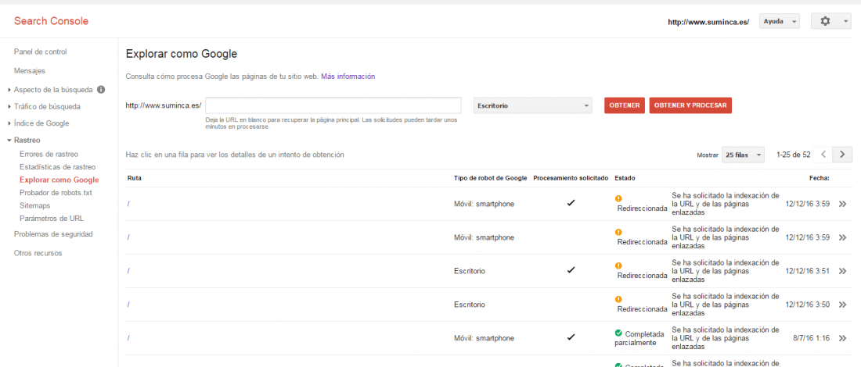Click orange warning icon in 3:50 row

618,299
